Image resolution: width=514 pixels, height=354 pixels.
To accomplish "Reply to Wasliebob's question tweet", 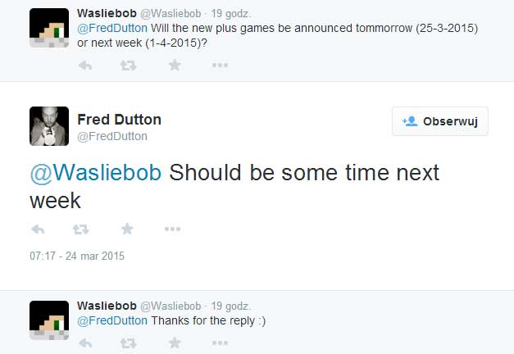I will pyautogui.click(x=84, y=66).
